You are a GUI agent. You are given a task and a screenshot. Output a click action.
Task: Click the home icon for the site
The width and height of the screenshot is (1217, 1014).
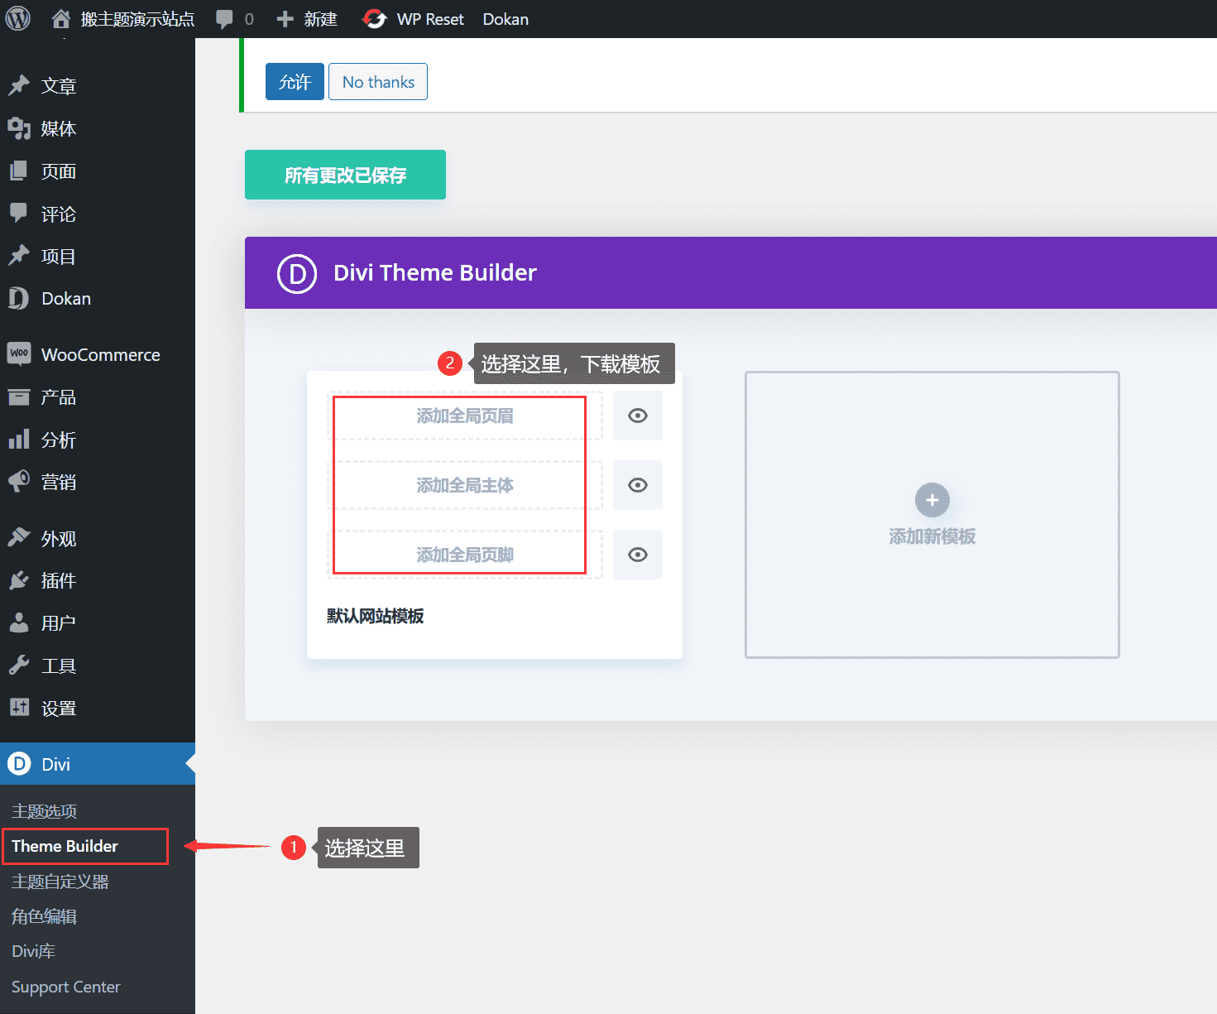click(61, 18)
